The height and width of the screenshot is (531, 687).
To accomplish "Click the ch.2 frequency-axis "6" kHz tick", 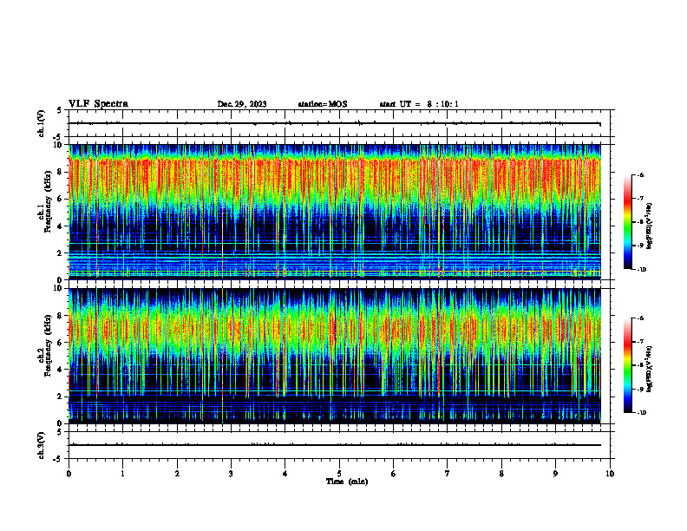I will click(60, 343).
